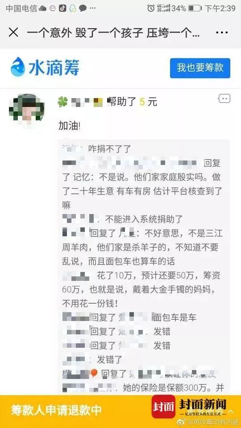Viewport: 241px width, 428px height.
Task: Open the three-dot more options menu
Action: coord(222,33)
